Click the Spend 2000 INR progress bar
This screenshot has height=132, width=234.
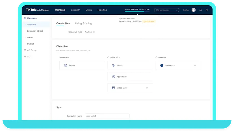pyautogui.click(x=138, y=12)
